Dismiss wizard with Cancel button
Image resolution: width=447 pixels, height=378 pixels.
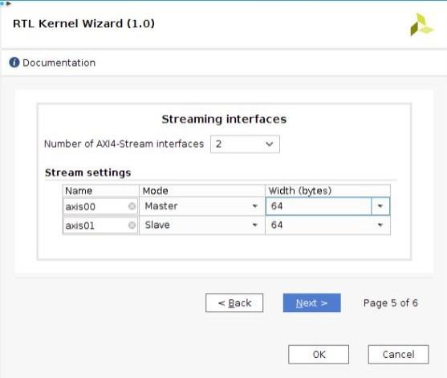[x=398, y=355]
